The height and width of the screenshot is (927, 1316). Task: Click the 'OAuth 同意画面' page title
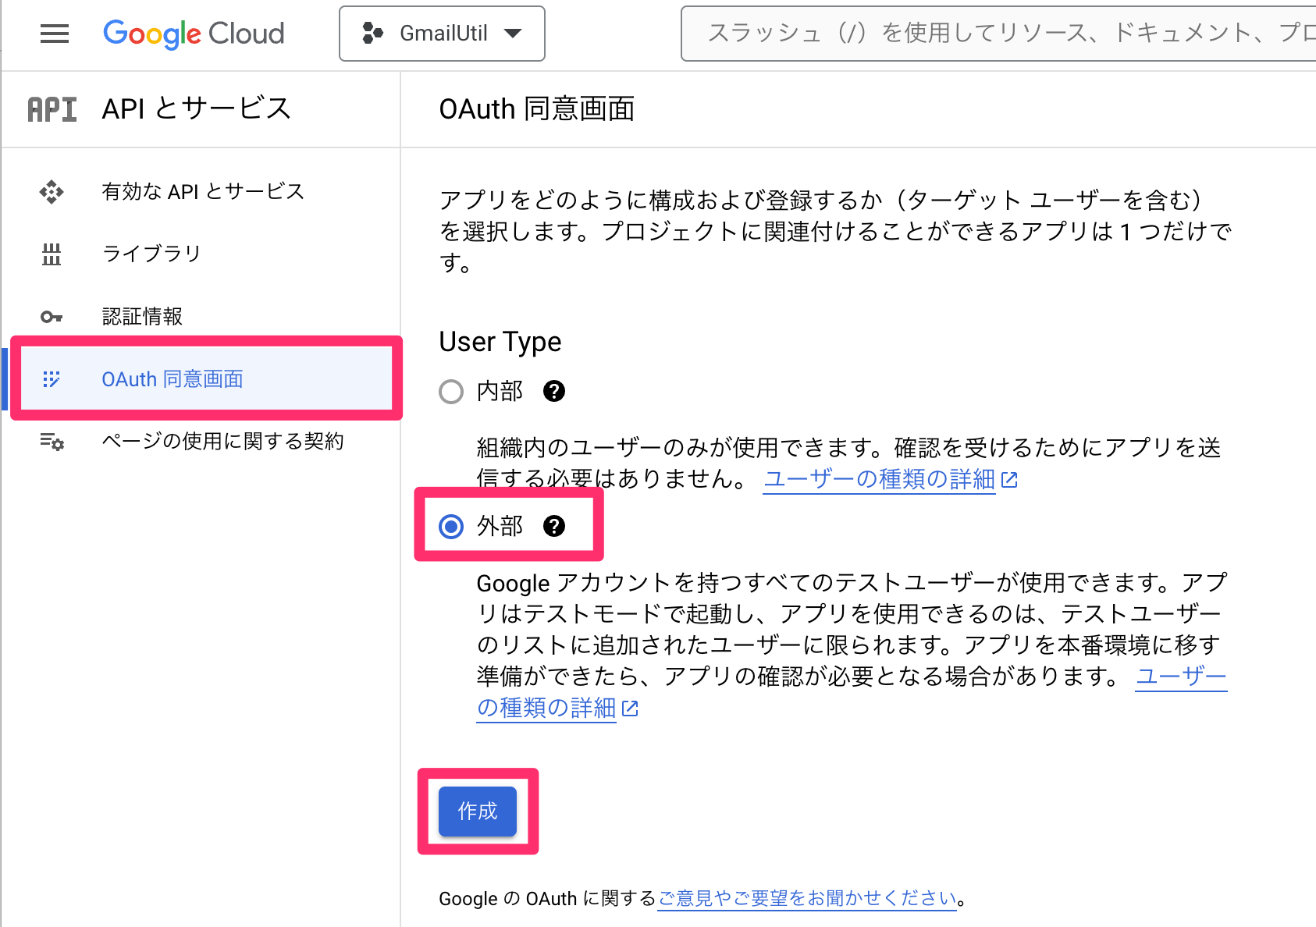[x=537, y=109]
